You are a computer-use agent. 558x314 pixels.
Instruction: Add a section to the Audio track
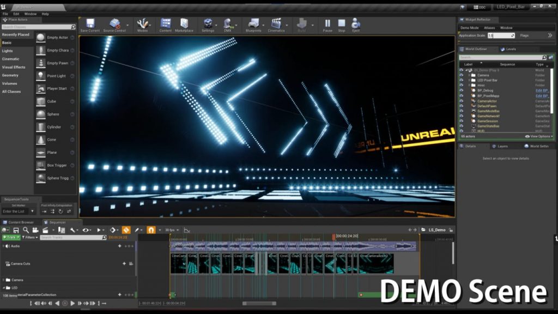[x=119, y=246]
